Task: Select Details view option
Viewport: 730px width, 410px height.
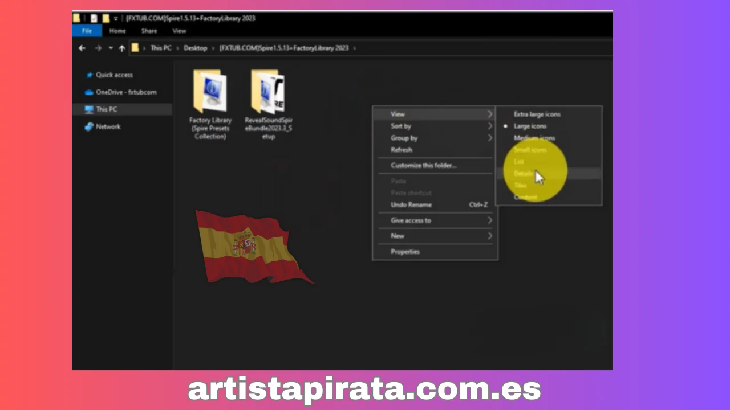Action: [x=549, y=174]
